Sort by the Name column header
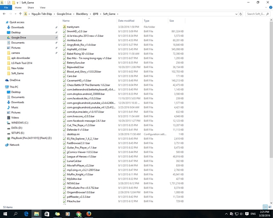 click(66, 21)
